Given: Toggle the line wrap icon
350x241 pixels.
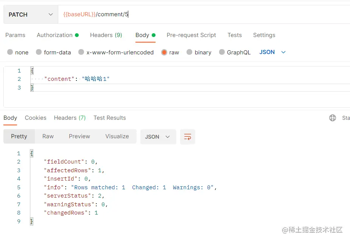Looking at the screenshot, I should coord(188,137).
